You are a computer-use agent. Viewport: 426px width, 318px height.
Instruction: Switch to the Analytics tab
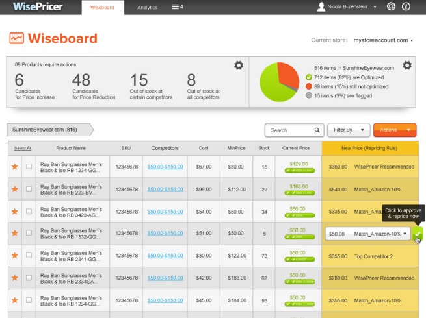(x=147, y=8)
